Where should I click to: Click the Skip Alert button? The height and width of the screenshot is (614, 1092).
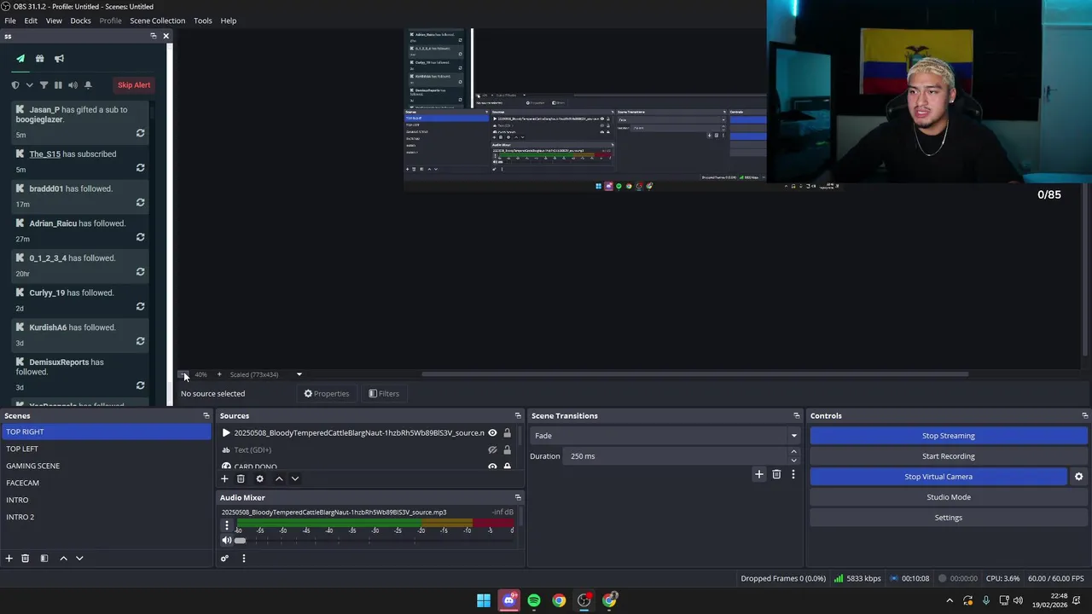(134, 85)
